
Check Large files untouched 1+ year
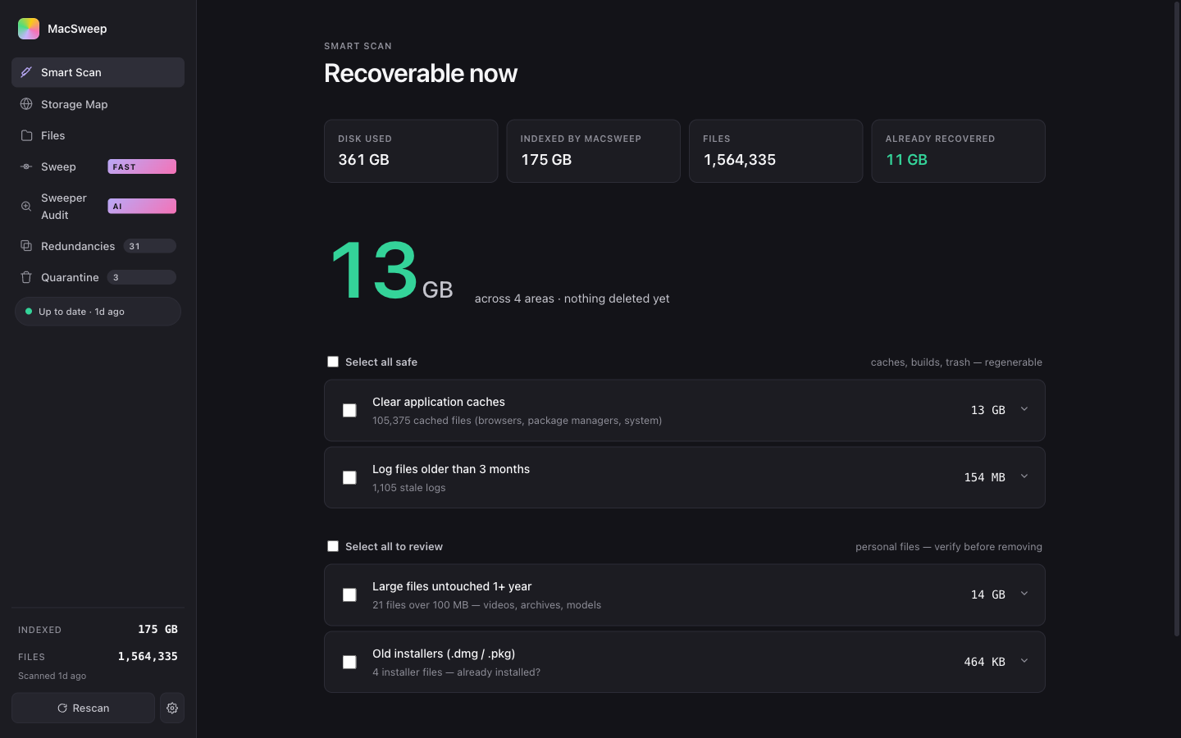tap(349, 594)
